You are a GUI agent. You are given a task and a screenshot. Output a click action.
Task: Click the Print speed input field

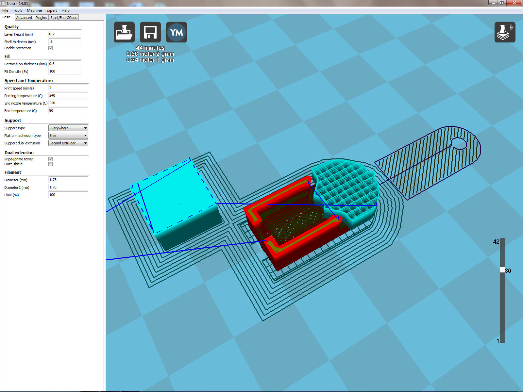click(68, 88)
